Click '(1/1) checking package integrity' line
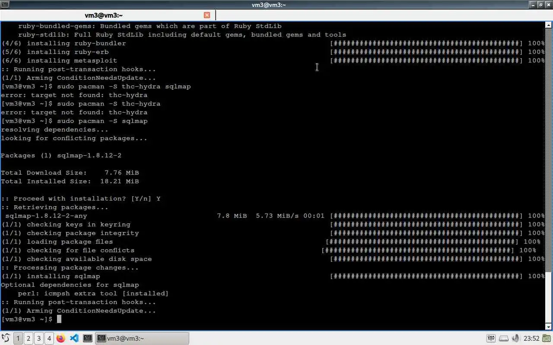 tap(70, 233)
